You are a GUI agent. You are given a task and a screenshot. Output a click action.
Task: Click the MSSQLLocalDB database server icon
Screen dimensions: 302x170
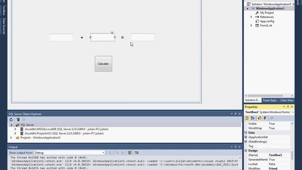tap(22, 129)
